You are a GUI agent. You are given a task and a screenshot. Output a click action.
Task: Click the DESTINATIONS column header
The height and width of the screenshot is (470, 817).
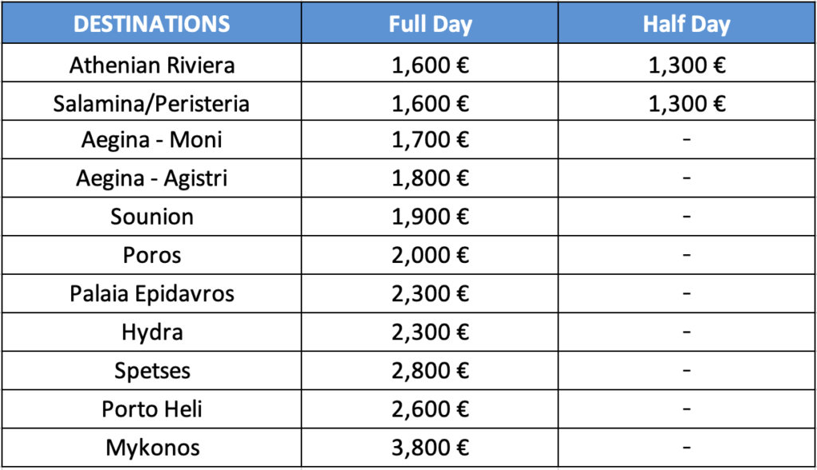[152, 24]
